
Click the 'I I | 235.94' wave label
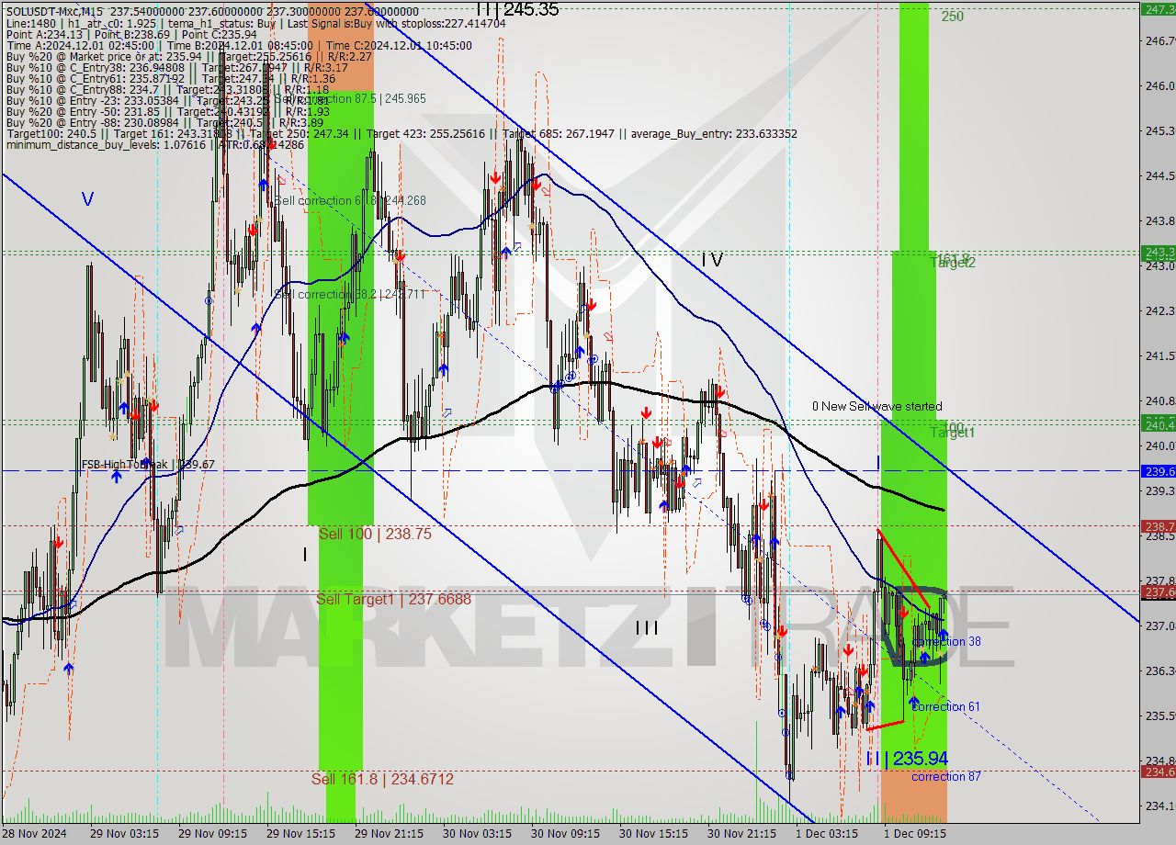point(907,759)
